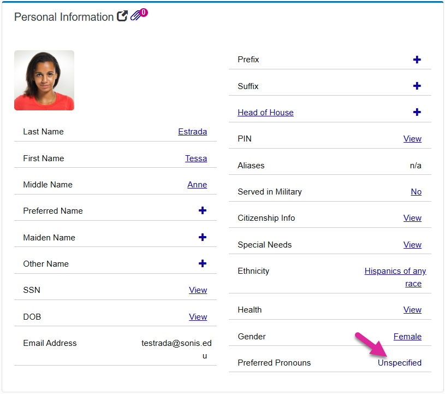
Task: Open Personal Information external edit icon
Action: 123,17
